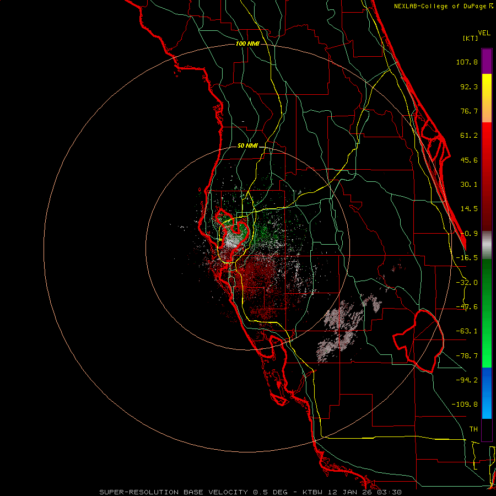Click the [KT] units label
The height and width of the screenshot is (496, 496).
click(470, 38)
